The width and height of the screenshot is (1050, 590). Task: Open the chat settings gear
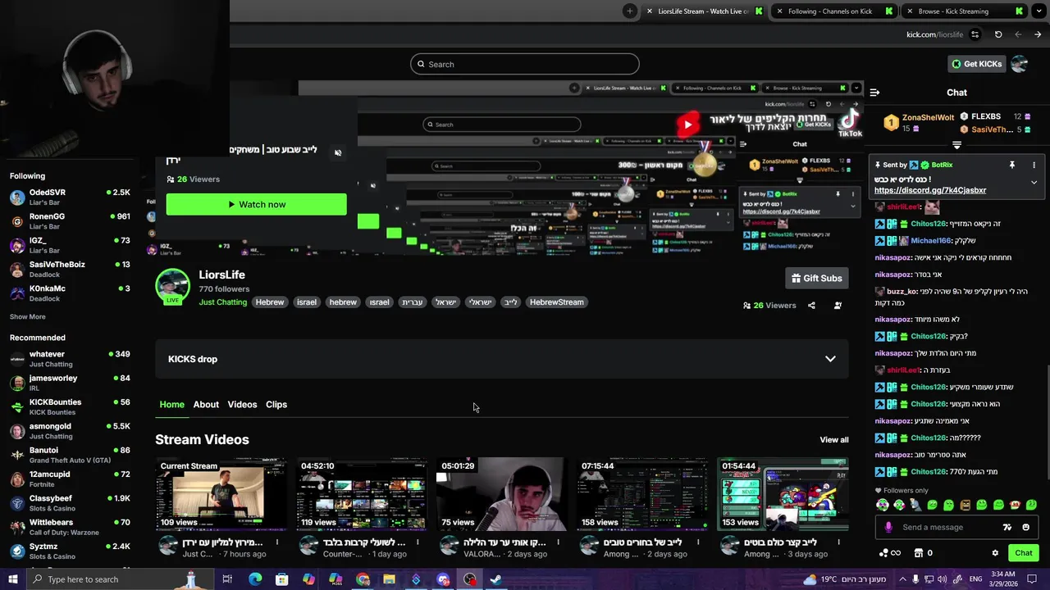(x=995, y=553)
